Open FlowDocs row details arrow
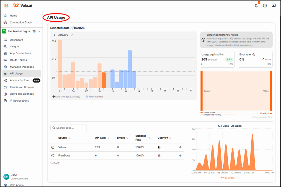 click(x=180, y=156)
